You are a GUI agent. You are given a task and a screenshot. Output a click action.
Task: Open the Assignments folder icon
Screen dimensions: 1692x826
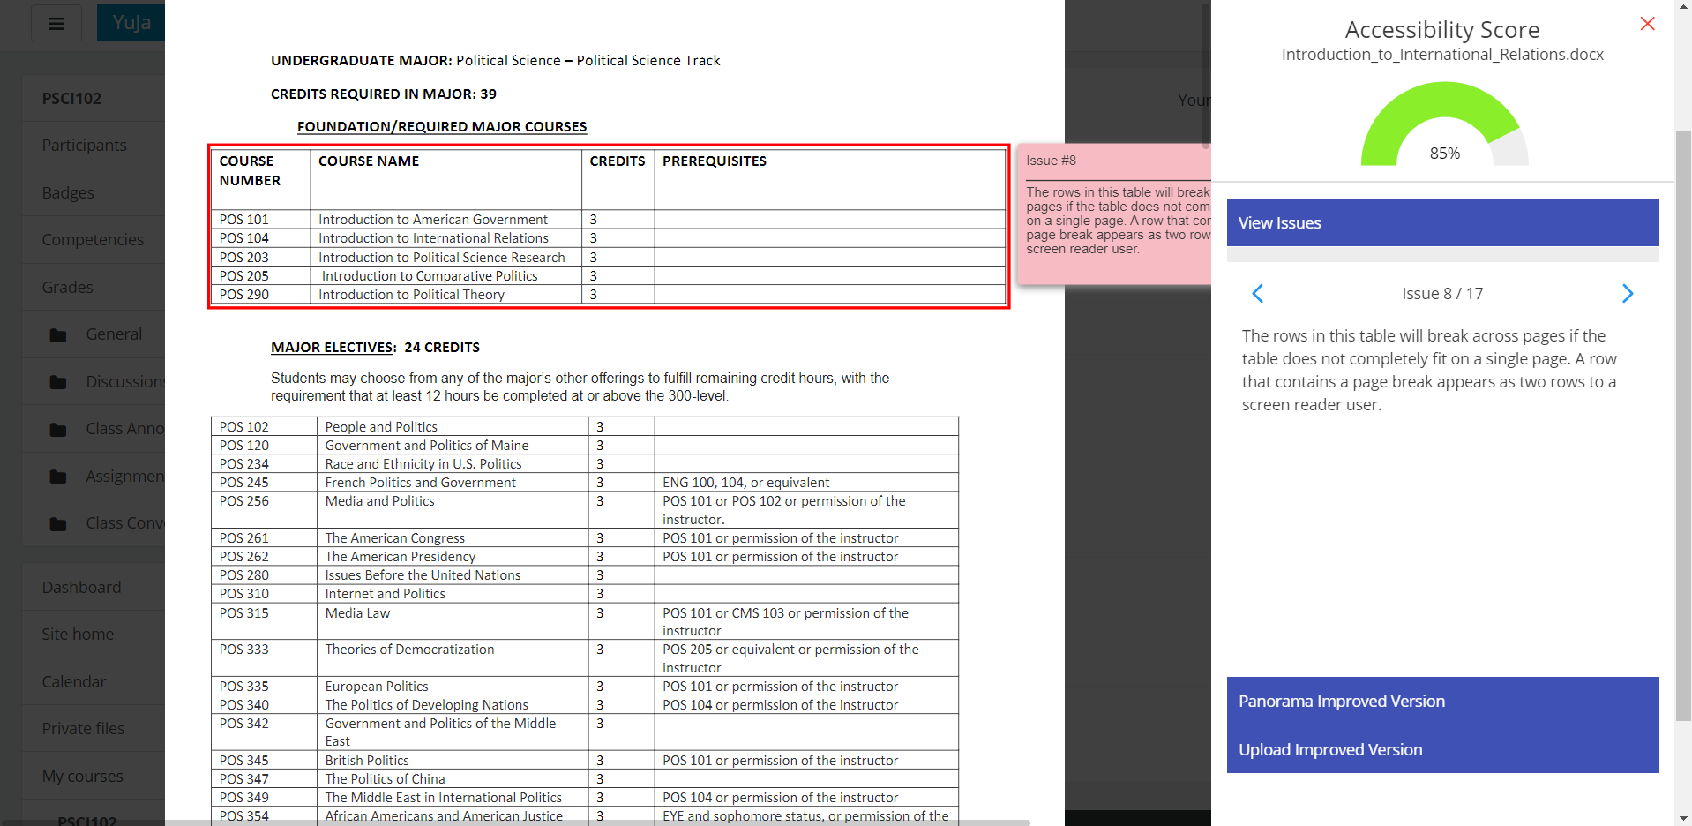pos(58,477)
